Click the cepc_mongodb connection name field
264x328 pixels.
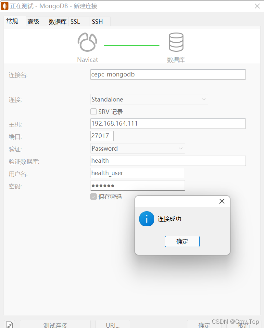click(168, 75)
